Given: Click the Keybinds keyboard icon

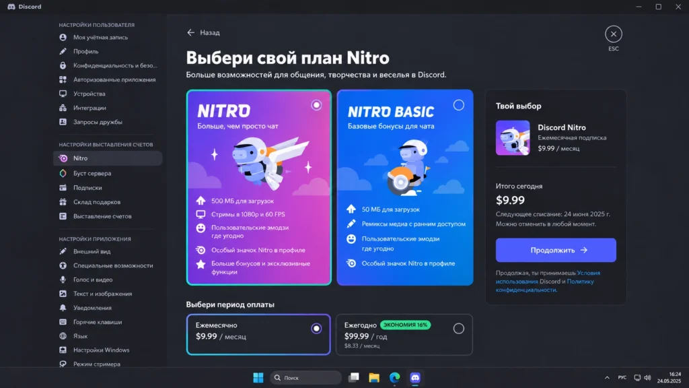Looking at the screenshot, I should [63, 322].
